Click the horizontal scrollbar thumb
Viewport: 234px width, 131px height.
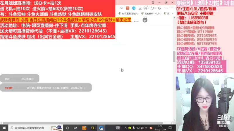pyautogui.click(x=83, y=123)
